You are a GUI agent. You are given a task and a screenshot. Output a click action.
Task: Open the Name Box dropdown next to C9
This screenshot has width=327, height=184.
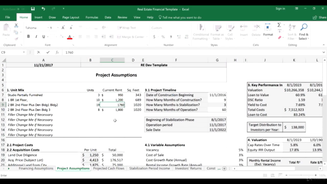pyautogui.click(x=24, y=52)
